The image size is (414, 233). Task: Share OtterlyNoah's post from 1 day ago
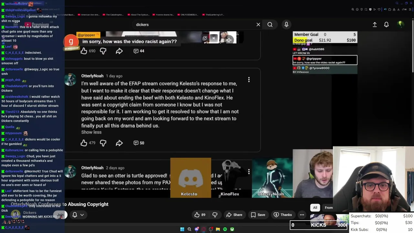119,143
